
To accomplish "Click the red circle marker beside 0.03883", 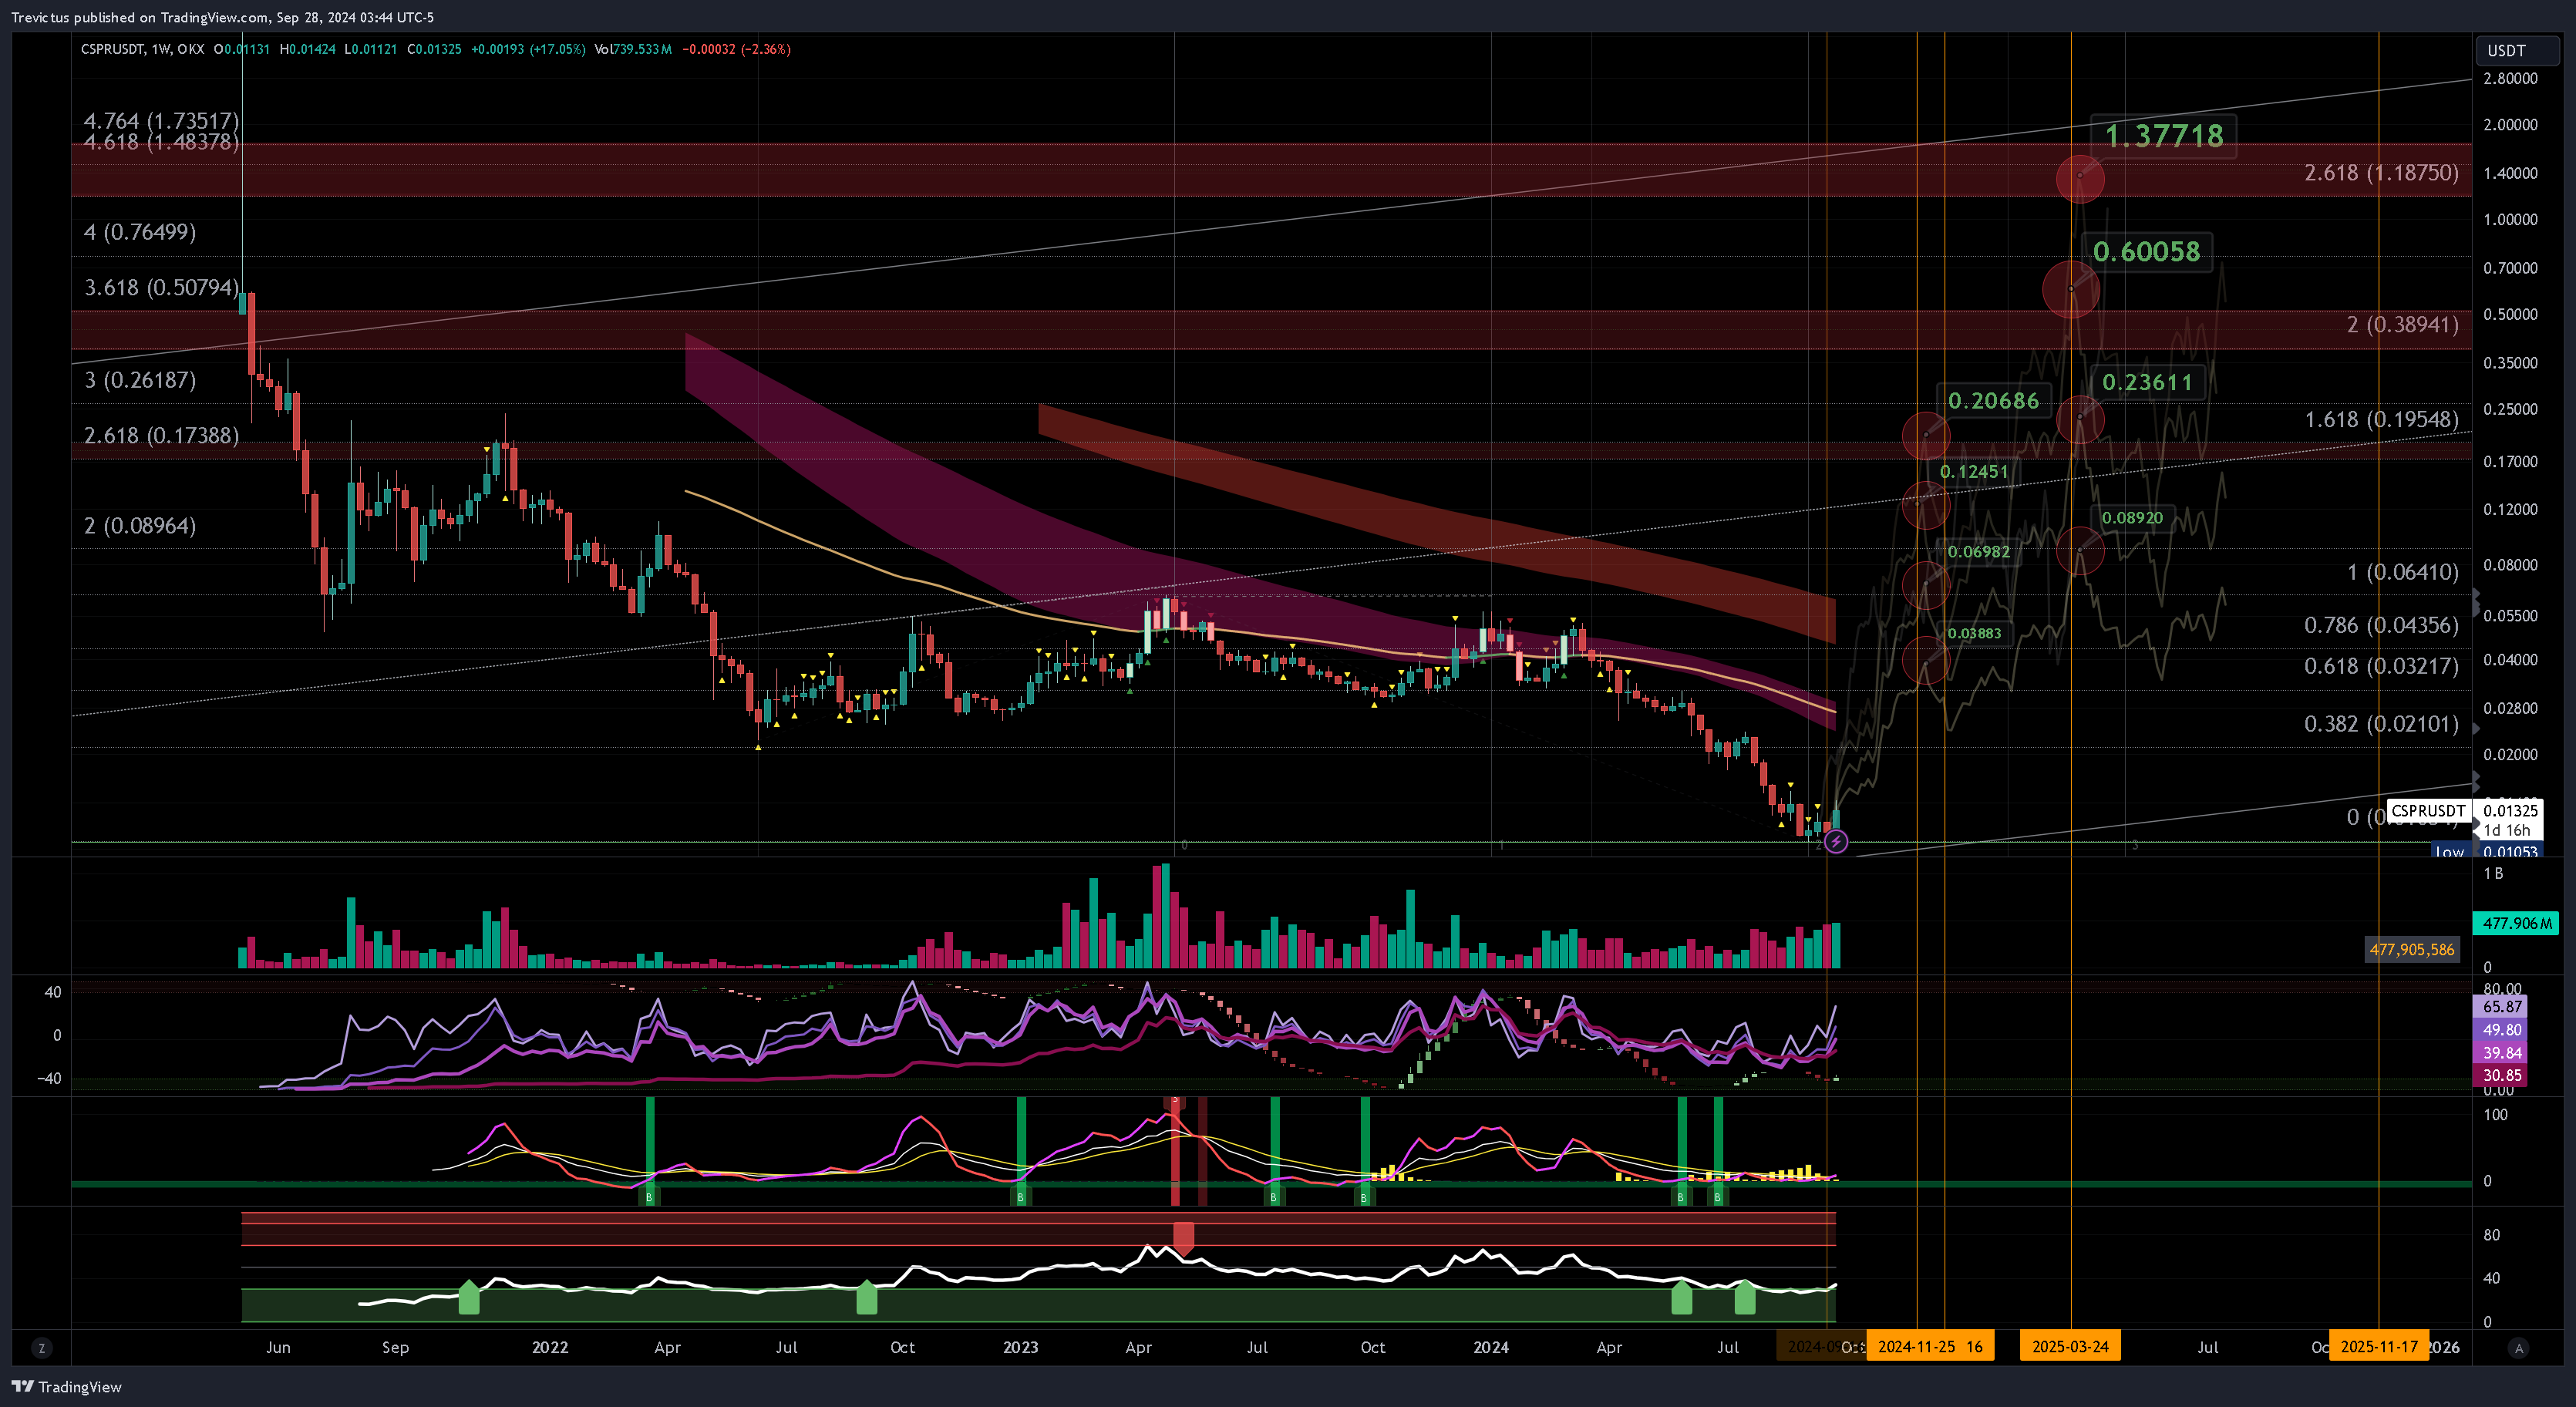I will click(x=1925, y=661).
